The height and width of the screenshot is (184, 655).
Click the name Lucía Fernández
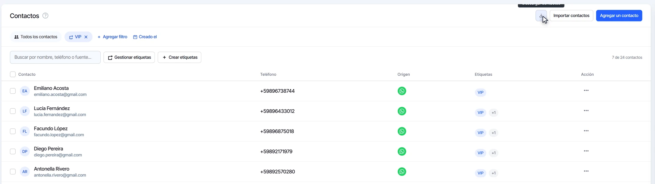point(52,108)
